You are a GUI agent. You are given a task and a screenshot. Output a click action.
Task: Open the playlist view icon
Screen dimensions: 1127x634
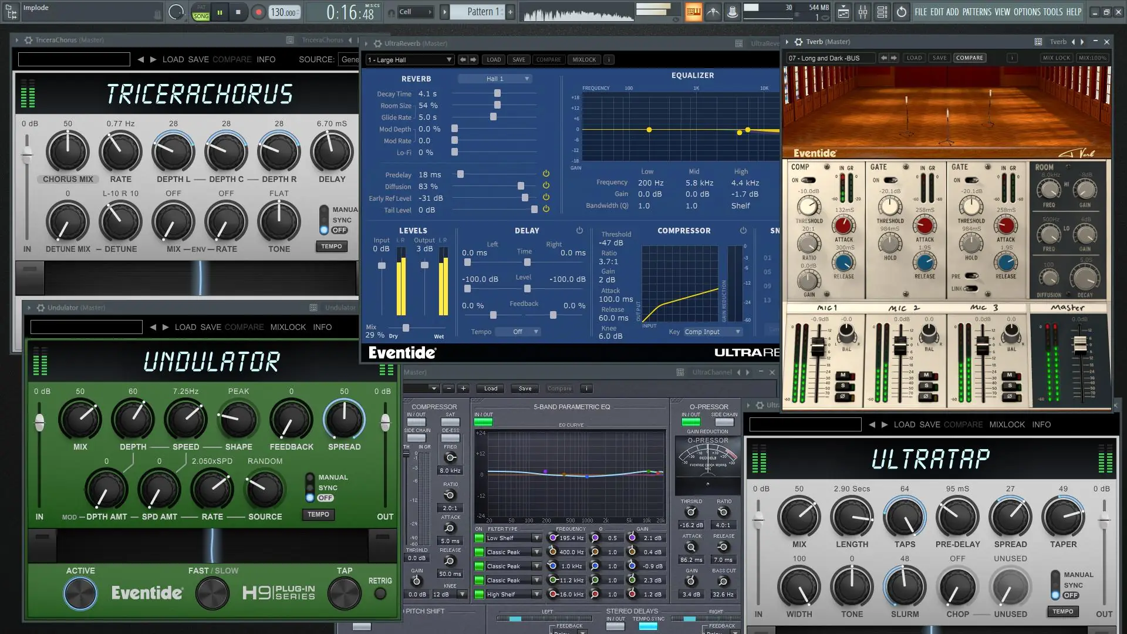pyautogui.click(x=843, y=12)
